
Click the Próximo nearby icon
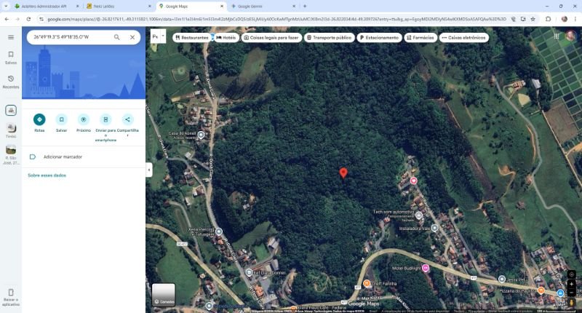[83, 119]
